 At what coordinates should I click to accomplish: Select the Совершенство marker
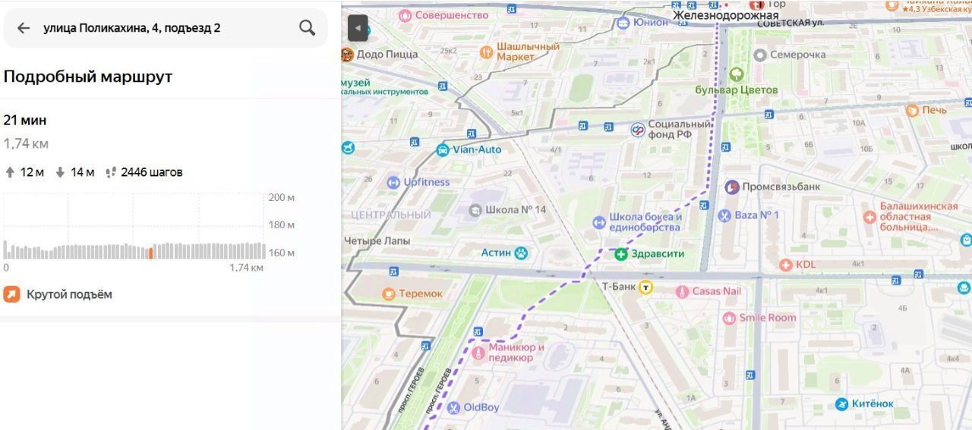coord(406,15)
